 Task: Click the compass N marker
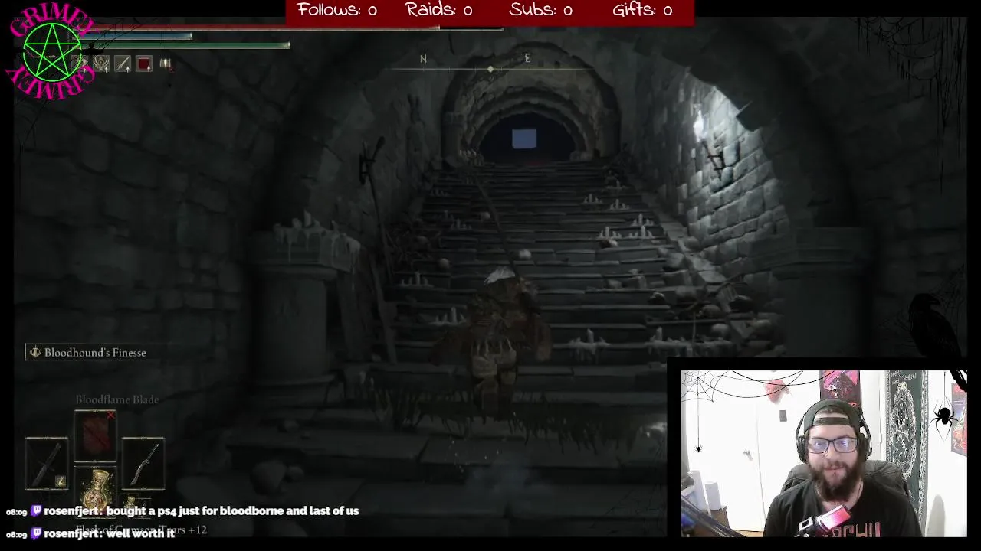click(423, 59)
